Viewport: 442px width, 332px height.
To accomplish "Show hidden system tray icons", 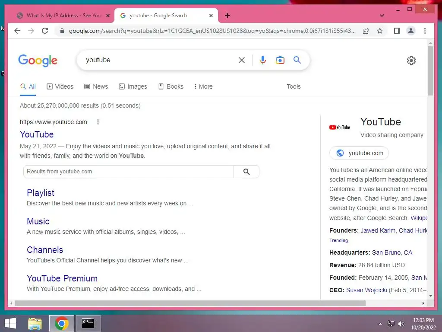I will [x=381, y=323].
